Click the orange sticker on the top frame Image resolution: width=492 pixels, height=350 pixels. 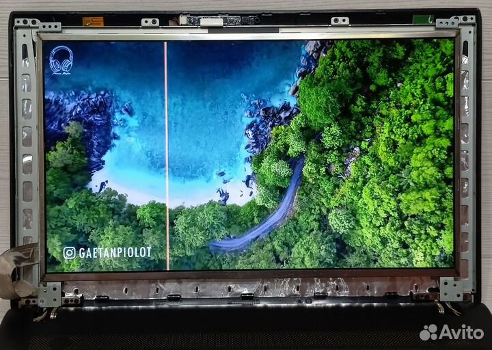(x=93, y=21)
